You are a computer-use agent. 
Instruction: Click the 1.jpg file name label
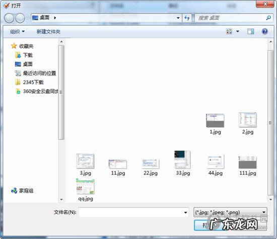pos(215,132)
